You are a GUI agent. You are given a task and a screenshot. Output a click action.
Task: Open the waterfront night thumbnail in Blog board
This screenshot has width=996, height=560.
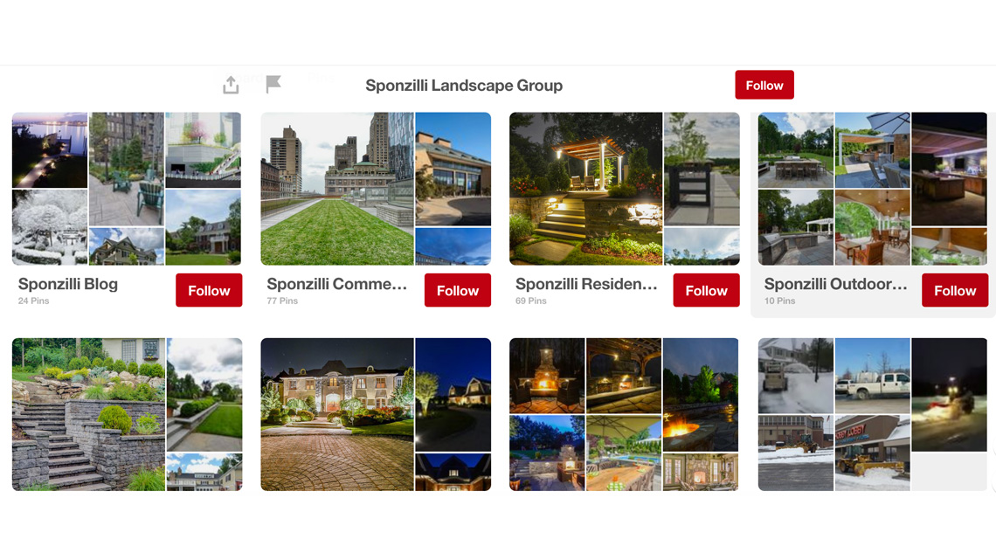point(50,150)
